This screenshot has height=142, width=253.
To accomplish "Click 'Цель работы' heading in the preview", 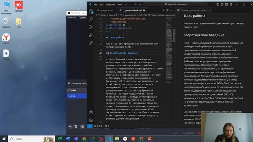I will coord(194,16).
